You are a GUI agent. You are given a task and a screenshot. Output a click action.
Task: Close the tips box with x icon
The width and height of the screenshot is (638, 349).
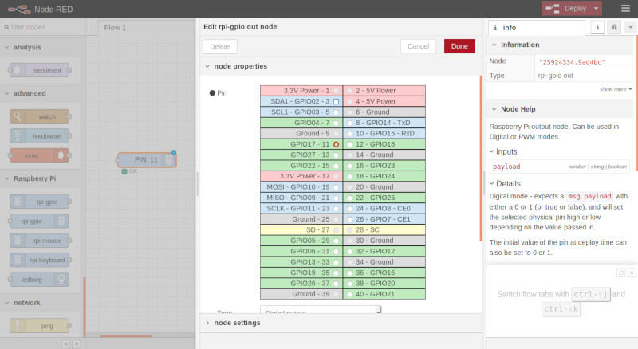(631, 273)
